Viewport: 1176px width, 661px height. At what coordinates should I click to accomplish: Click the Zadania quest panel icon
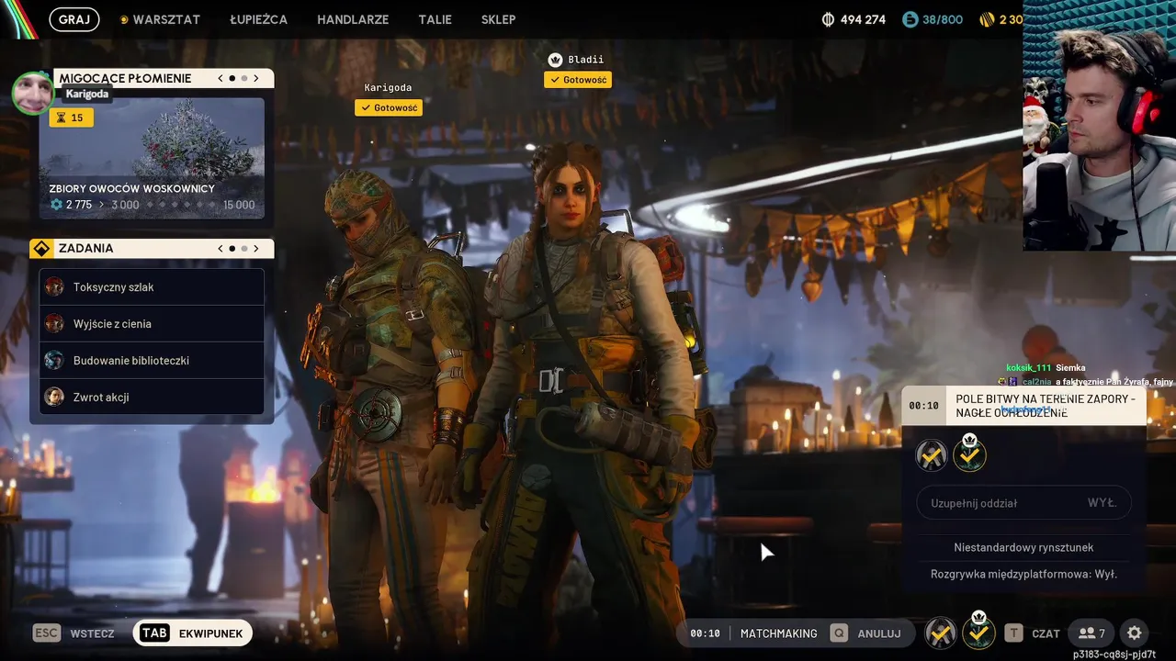42,249
